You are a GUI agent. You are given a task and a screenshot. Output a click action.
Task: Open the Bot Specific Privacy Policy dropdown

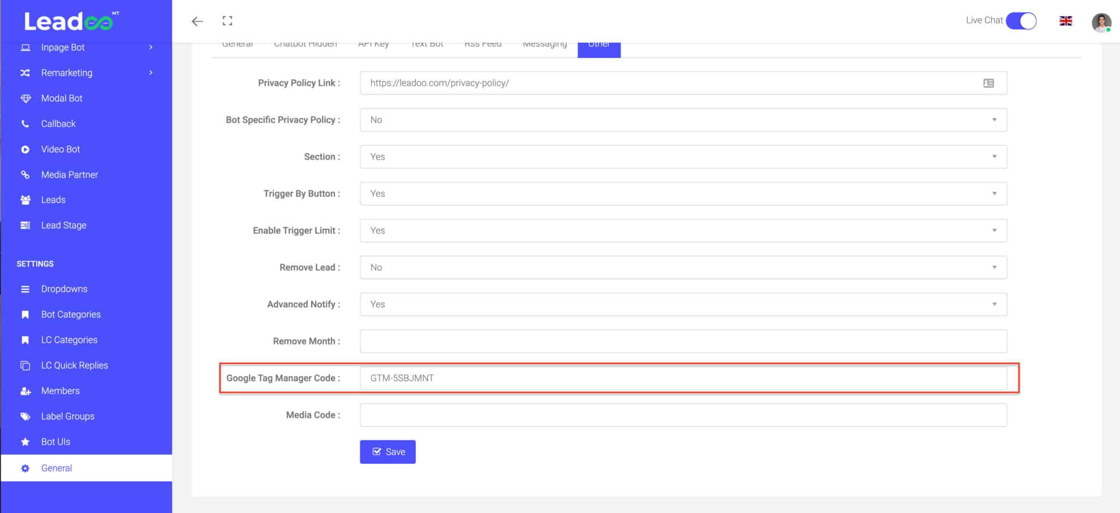pyautogui.click(x=995, y=120)
